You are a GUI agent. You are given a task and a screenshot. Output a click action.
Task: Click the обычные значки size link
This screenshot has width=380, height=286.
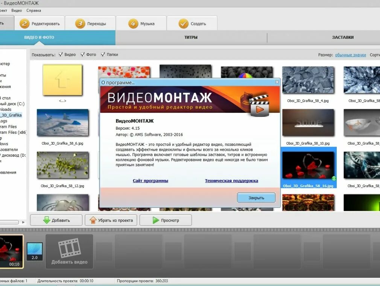[x=350, y=55]
